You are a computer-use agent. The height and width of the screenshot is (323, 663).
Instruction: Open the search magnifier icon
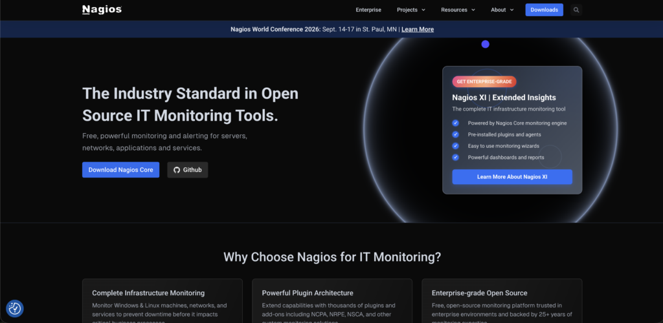(x=576, y=10)
